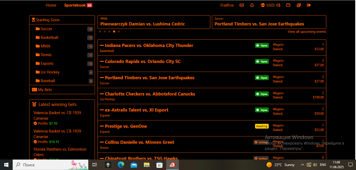The height and width of the screenshot is (170, 356).
Task: Click the Tennis folder icon
Action: click(x=38, y=55)
